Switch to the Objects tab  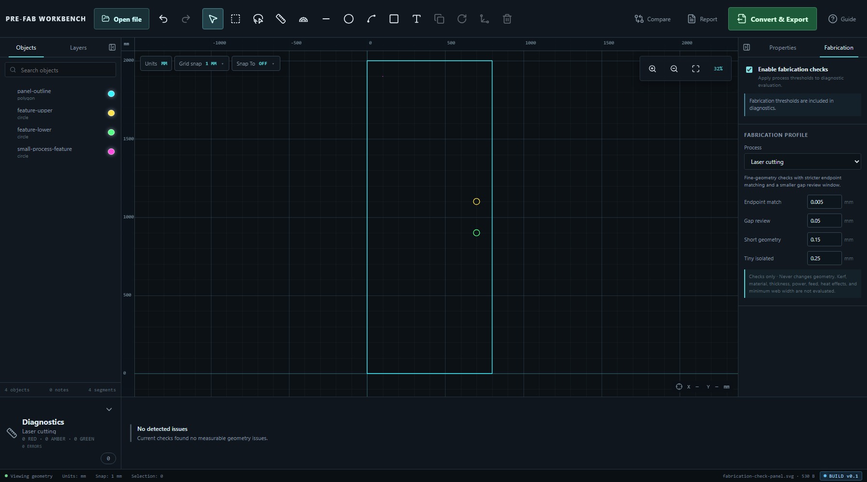(26, 48)
